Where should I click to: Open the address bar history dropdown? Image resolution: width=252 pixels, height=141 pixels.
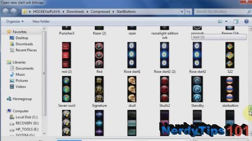(x=182, y=12)
